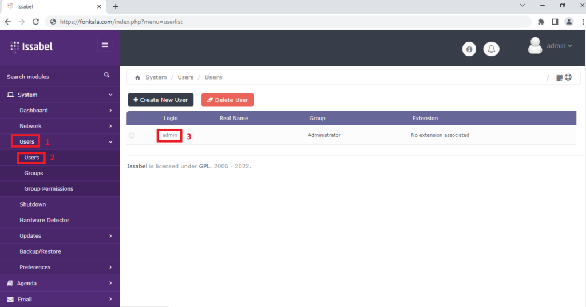
Task: Open Groups in the sidebar menu
Action: pyautogui.click(x=34, y=173)
